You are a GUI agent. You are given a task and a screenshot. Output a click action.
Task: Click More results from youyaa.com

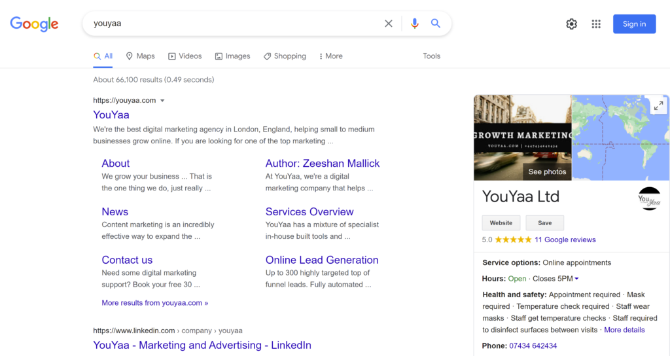point(154,303)
